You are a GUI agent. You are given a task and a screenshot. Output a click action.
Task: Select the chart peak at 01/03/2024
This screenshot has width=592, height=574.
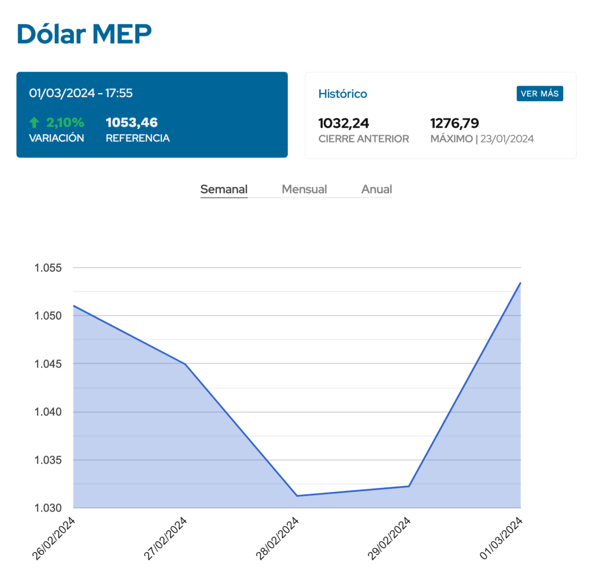520,283
